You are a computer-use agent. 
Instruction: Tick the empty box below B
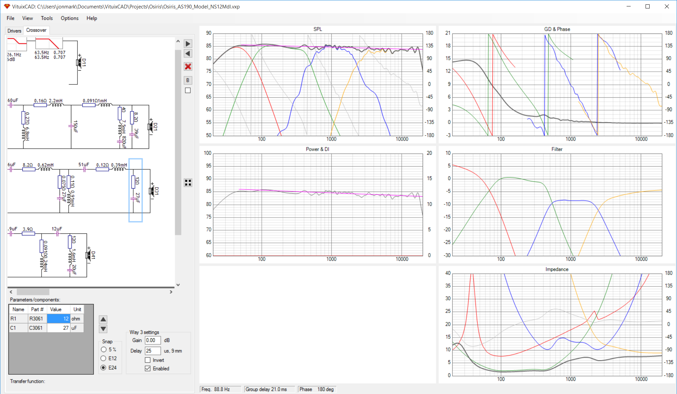pyautogui.click(x=188, y=91)
